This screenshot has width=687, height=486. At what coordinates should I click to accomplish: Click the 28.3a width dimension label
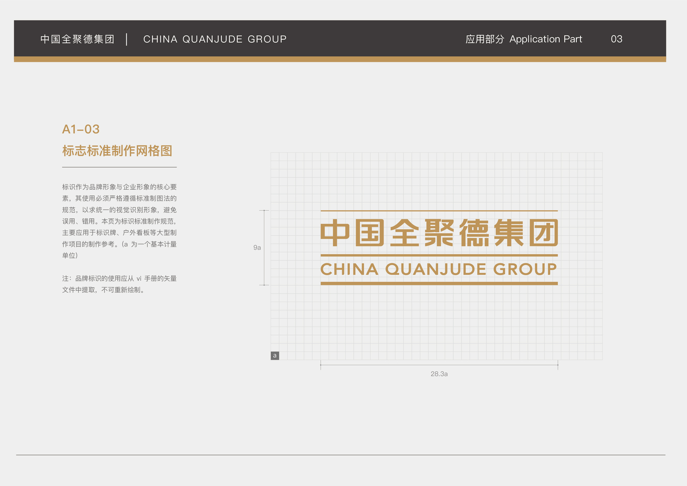(x=439, y=374)
